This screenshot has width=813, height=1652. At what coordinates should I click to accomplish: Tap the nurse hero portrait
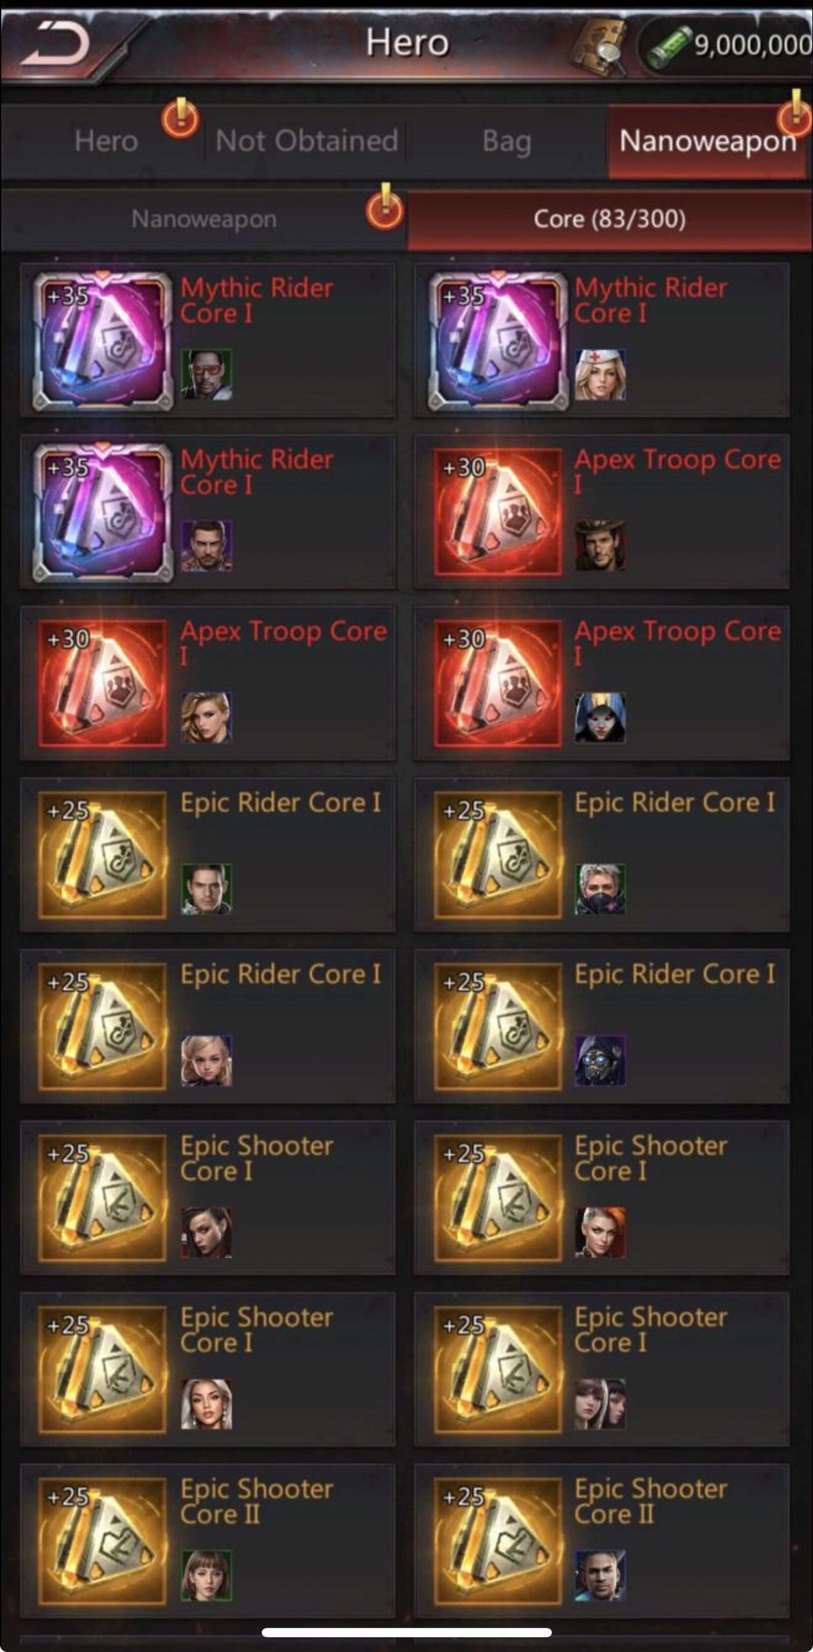click(600, 376)
